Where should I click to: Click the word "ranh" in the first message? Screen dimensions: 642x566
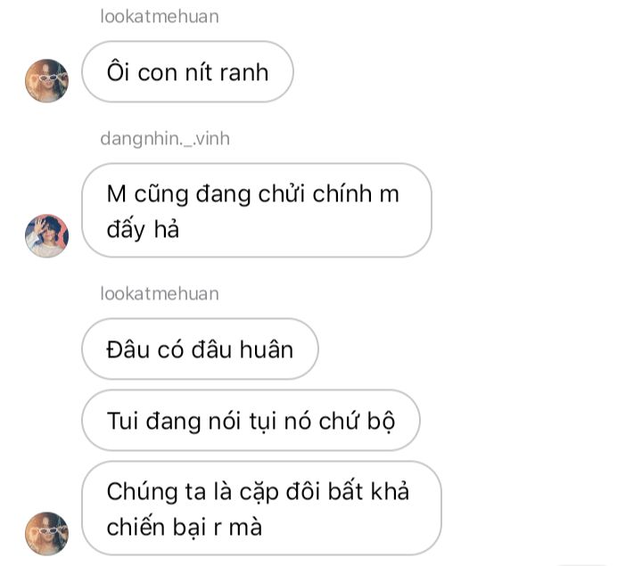pos(244,73)
